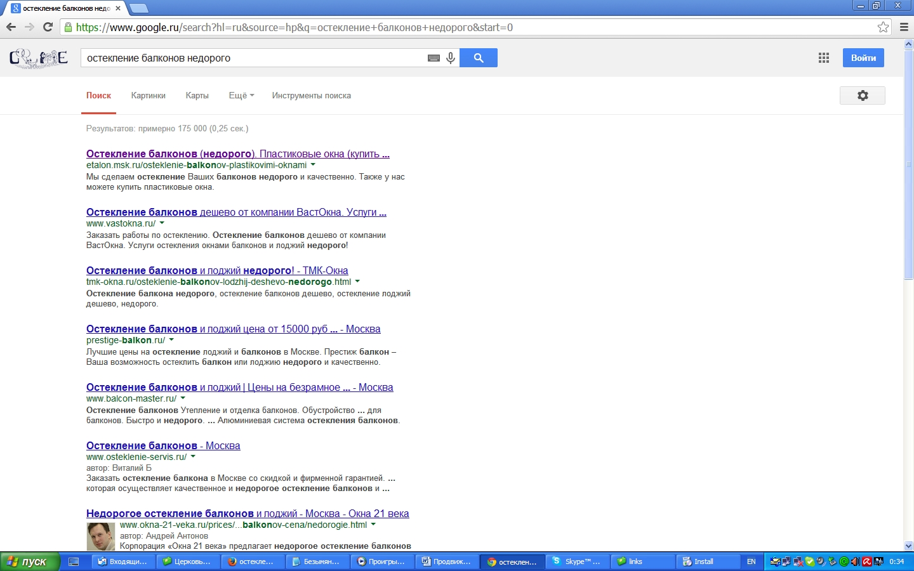Switch to the Картинки tab
Viewport: 914px width, 571px height.
click(148, 95)
